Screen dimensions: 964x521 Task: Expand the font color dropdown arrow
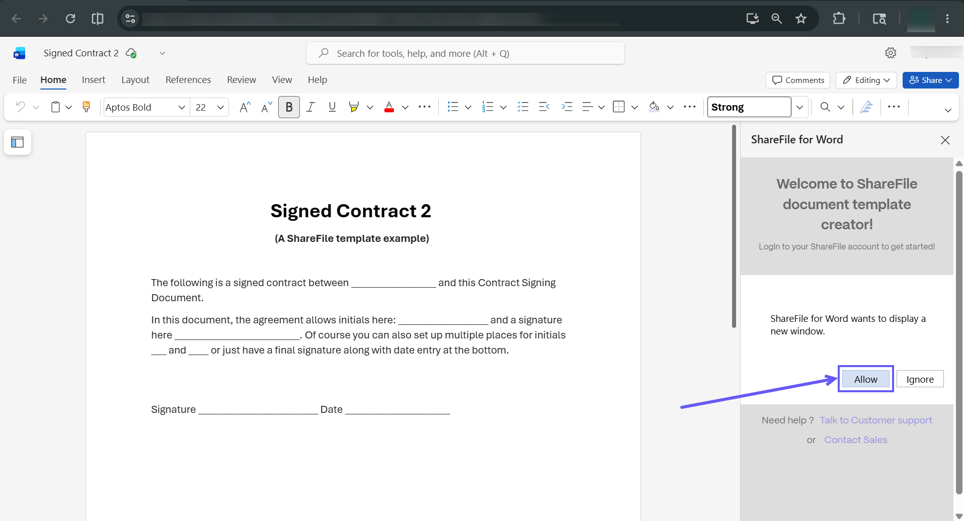tap(405, 107)
